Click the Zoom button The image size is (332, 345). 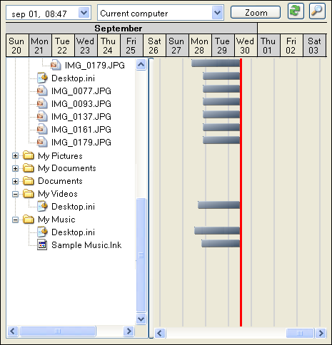(256, 12)
